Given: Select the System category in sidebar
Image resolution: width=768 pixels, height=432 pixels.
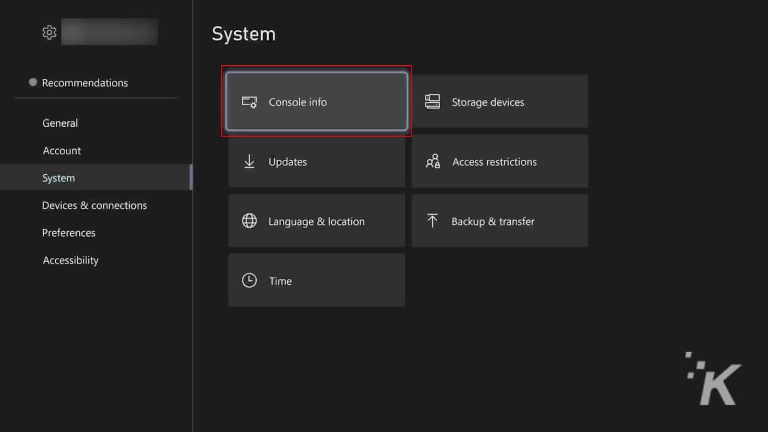Looking at the screenshot, I should (96, 178).
